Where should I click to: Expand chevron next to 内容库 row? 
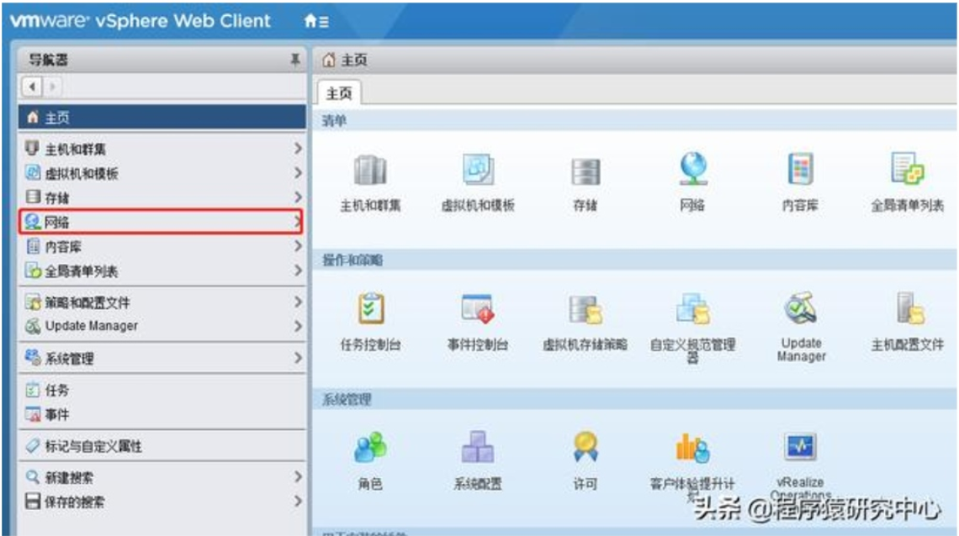(298, 246)
